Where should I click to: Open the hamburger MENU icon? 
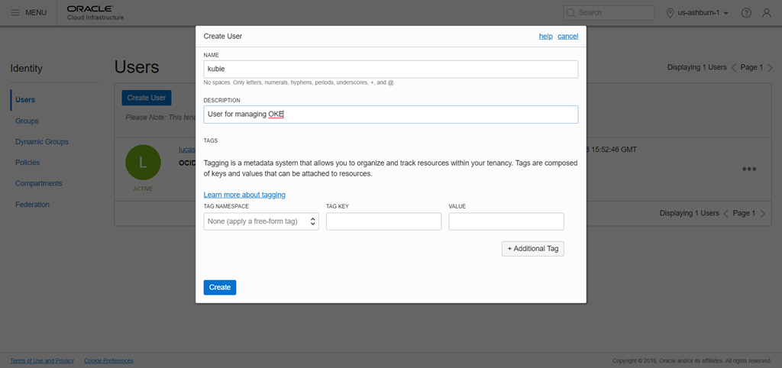click(x=15, y=13)
